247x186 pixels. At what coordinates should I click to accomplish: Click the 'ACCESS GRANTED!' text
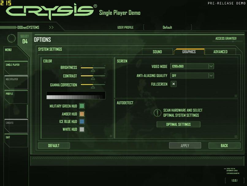pos(226,38)
